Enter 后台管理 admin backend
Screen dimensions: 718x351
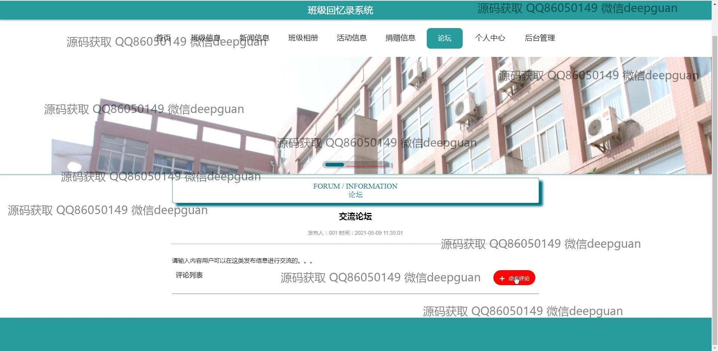coord(539,38)
